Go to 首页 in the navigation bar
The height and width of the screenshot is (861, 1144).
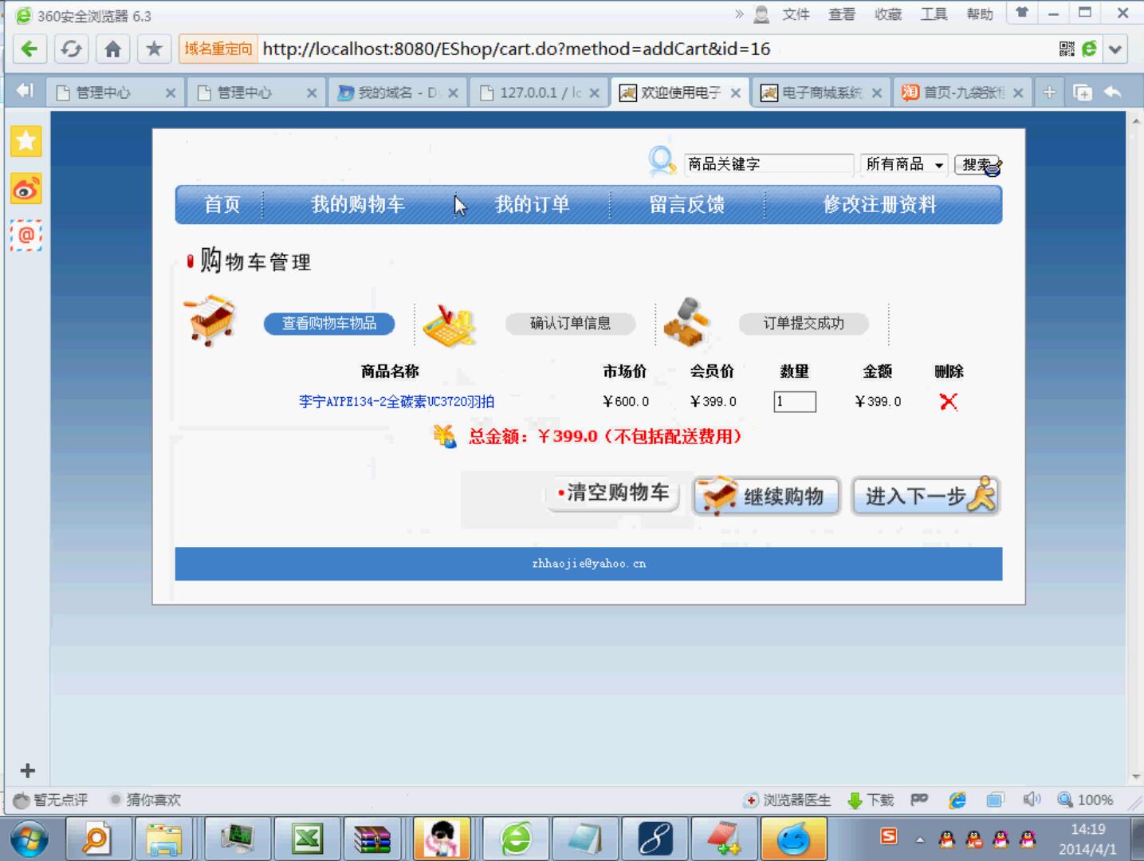coord(222,205)
